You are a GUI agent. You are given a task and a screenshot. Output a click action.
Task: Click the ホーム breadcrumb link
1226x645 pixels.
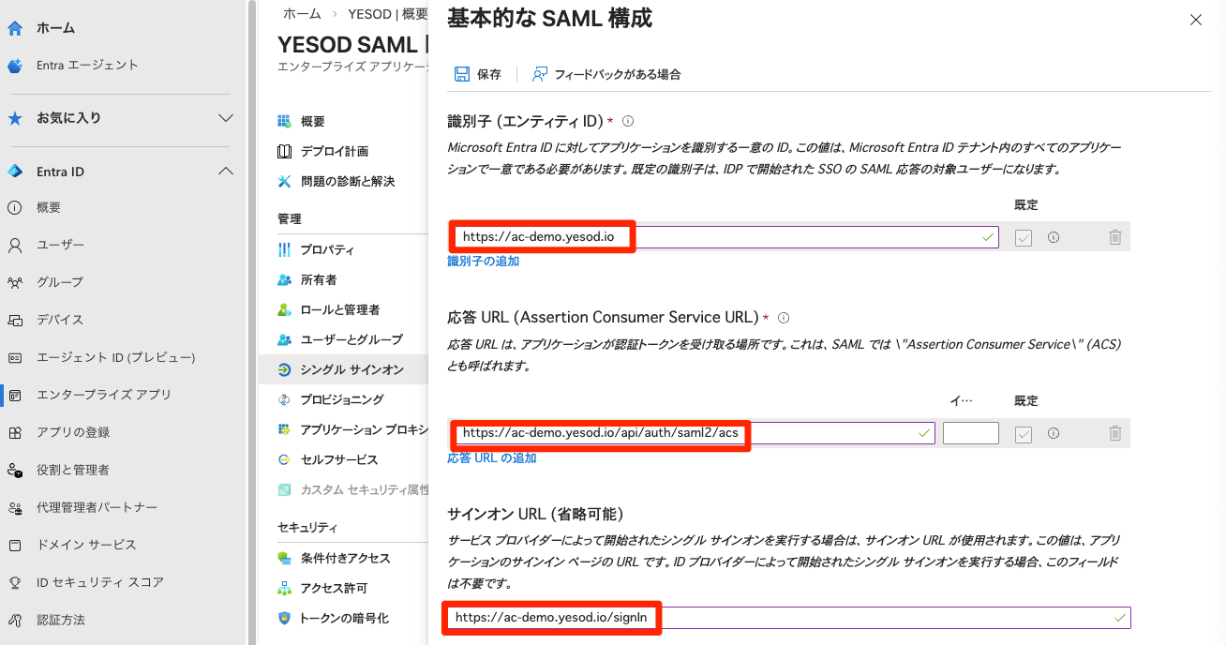[x=301, y=14]
